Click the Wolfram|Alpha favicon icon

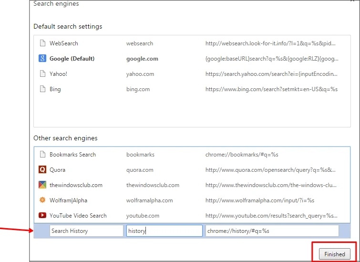pos(42,200)
